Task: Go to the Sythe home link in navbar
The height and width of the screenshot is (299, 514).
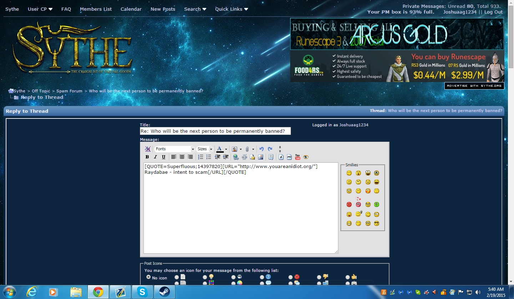Action: [x=12, y=9]
